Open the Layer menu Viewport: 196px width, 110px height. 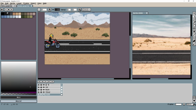click(19, 3)
